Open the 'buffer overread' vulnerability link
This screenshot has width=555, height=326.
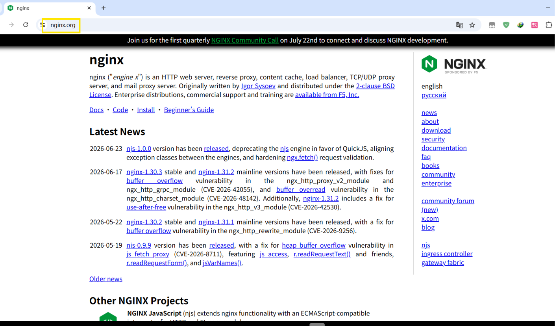coord(301,189)
